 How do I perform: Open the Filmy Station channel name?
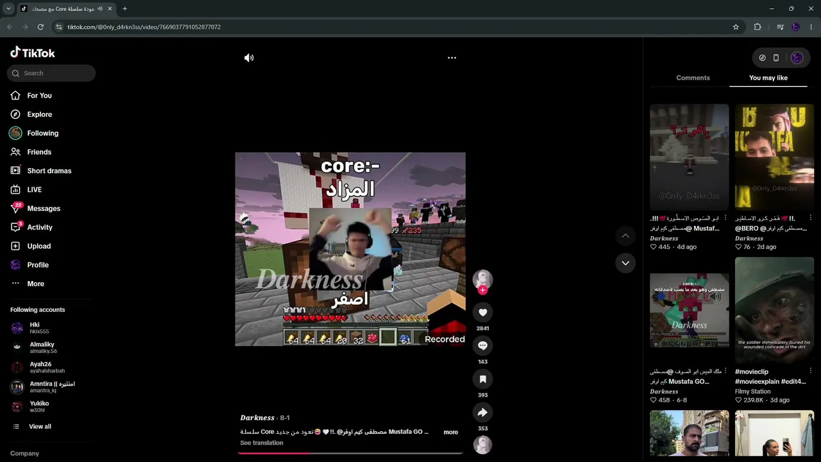click(x=753, y=391)
